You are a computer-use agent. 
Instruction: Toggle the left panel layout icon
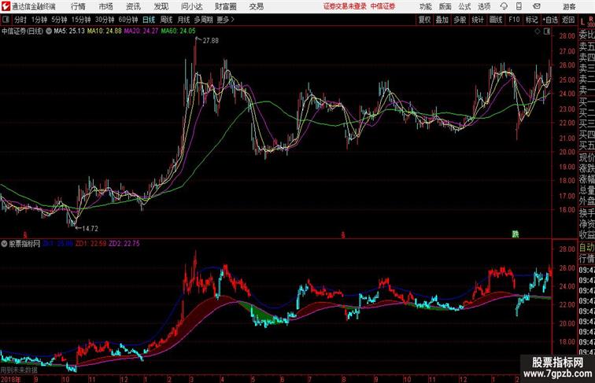[6, 20]
